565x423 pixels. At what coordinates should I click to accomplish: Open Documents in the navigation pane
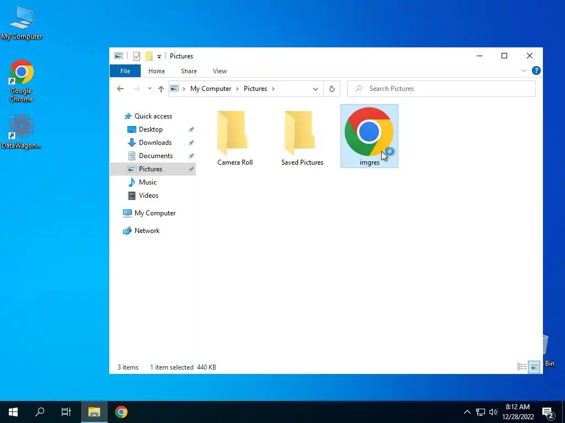(x=156, y=156)
